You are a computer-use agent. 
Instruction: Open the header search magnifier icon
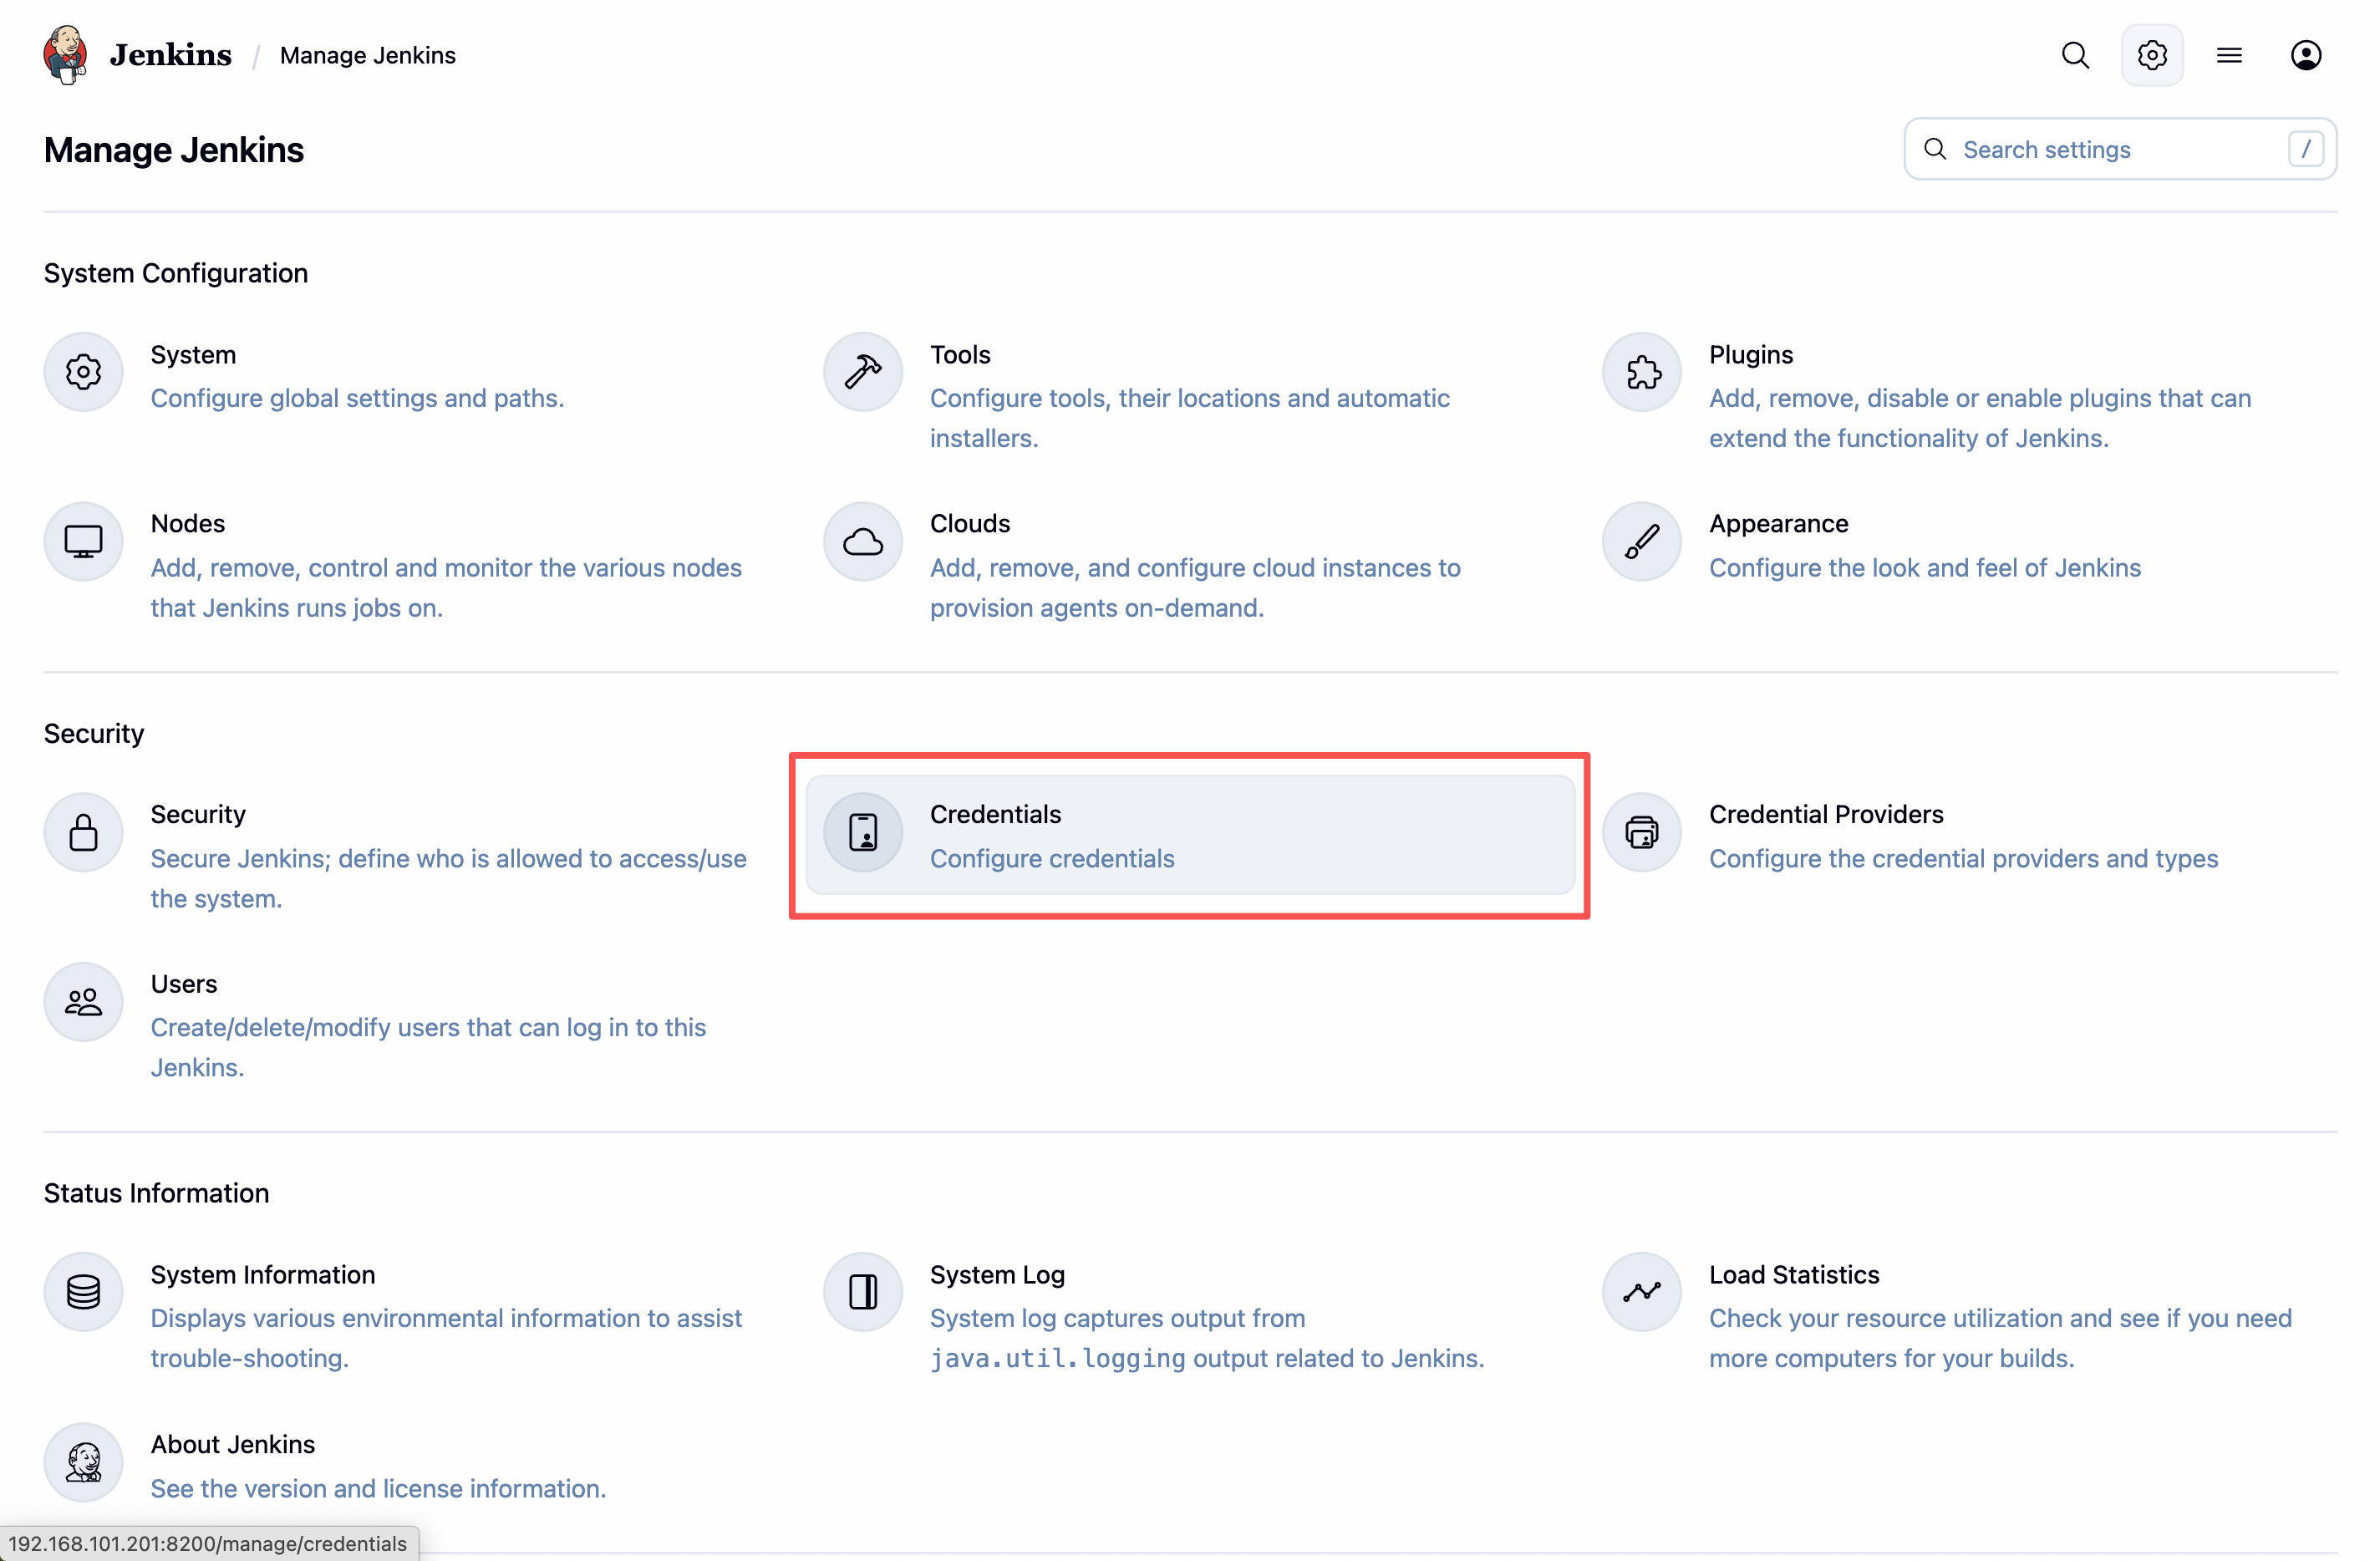coord(2075,55)
